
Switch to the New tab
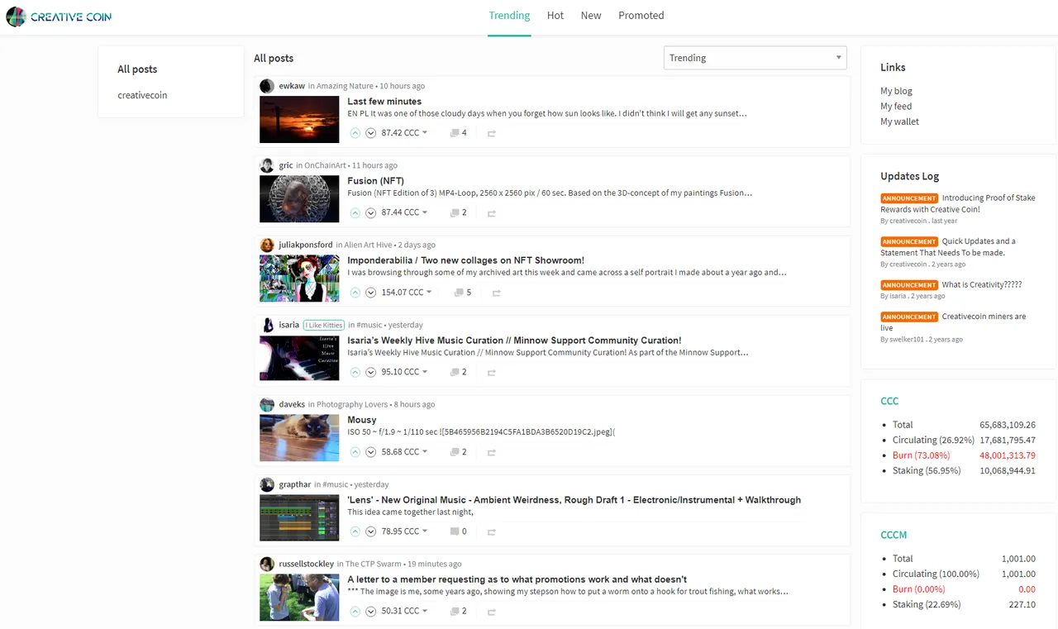[x=591, y=16]
